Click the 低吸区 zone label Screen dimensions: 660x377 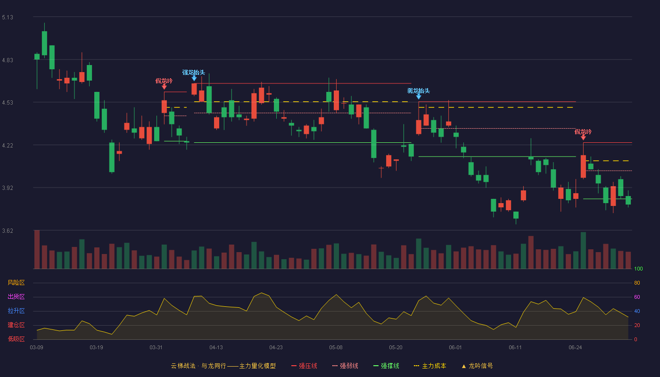pyautogui.click(x=16, y=339)
